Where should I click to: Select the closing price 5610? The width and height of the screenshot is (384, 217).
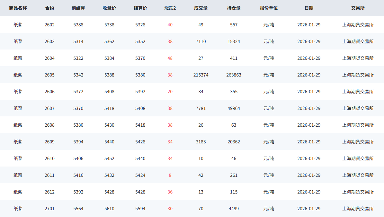point(109,209)
